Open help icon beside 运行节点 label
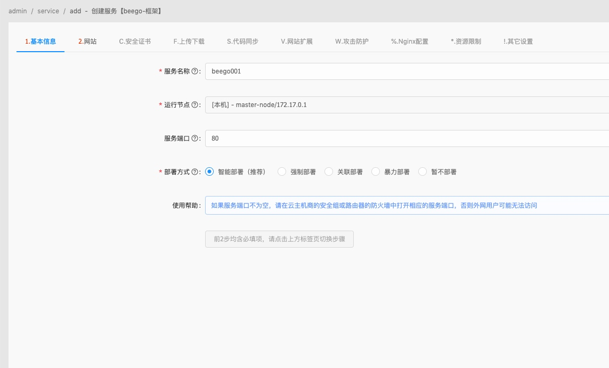609x368 pixels. [194, 105]
